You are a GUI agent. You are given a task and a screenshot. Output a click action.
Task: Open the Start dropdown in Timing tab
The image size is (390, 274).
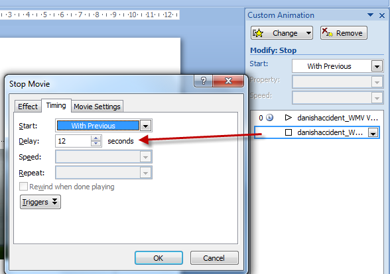[145, 126]
